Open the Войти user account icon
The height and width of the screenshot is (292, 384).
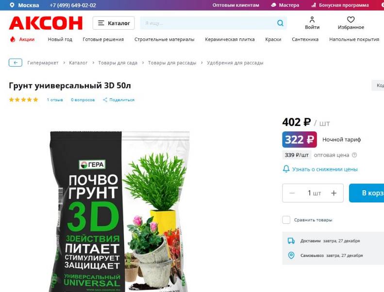click(312, 19)
